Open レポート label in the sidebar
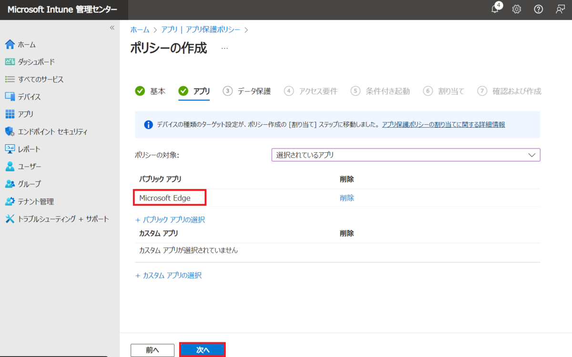 pyautogui.click(x=29, y=149)
